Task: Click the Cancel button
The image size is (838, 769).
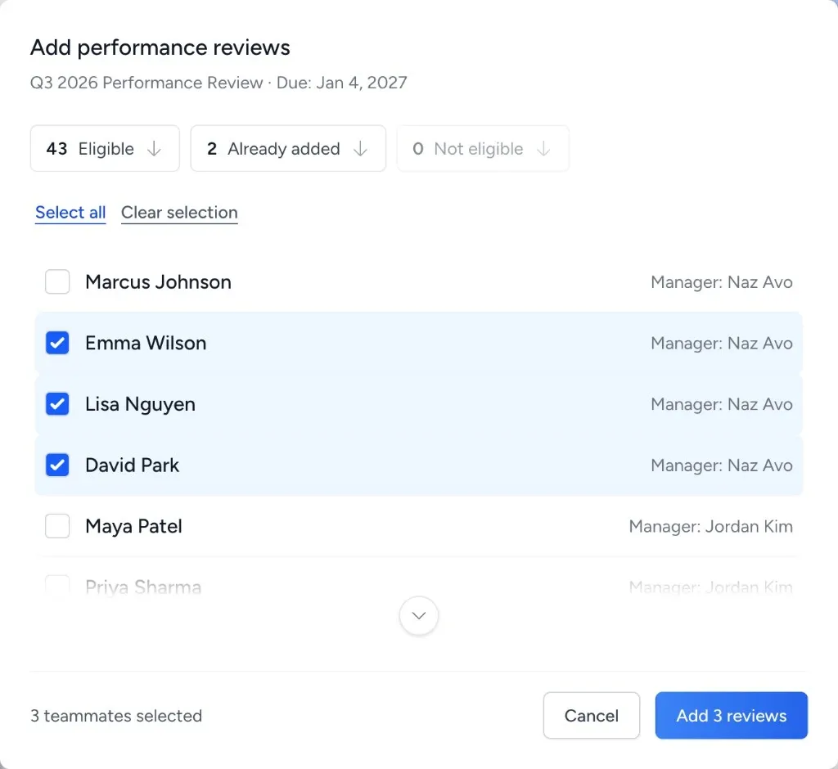Action: [x=592, y=716]
